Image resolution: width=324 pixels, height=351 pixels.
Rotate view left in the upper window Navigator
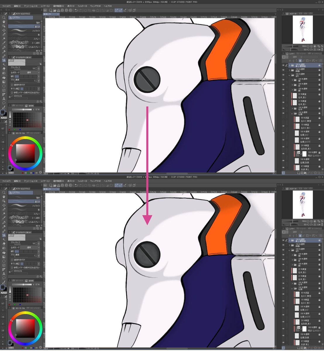coord(309,49)
